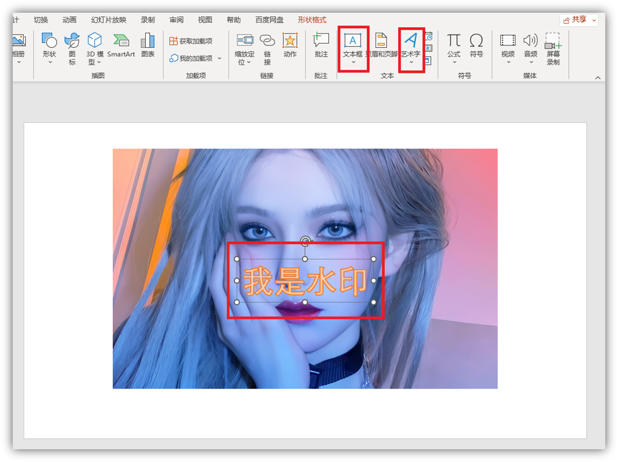Image resolution: width=618 pixels, height=462 pixels.
Task: Switch to the 形状格式 tab
Action: click(x=312, y=20)
